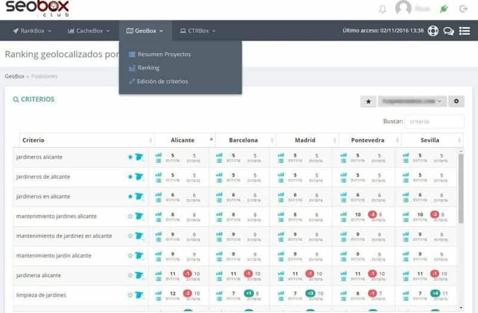Click the seobox club logo
The height and width of the screenshot is (313, 478).
point(38,8)
